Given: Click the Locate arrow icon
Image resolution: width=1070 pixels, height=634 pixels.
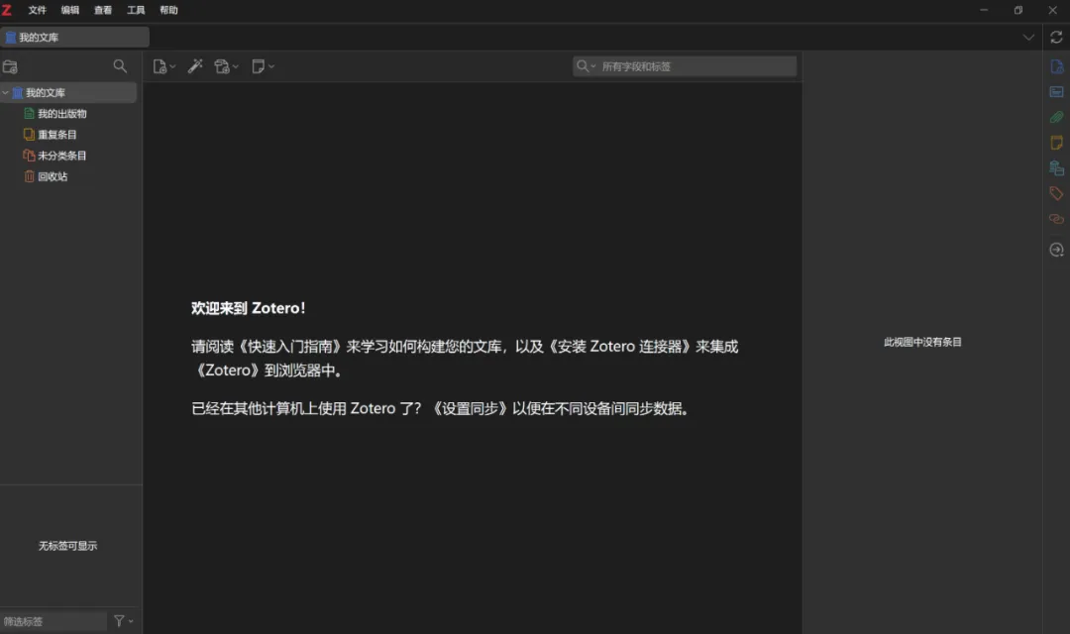Looking at the screenshot, I should (x=1056, y=250).
